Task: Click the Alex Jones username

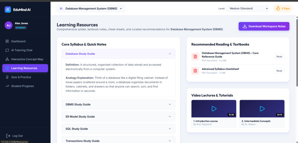Action: point(21,23)
